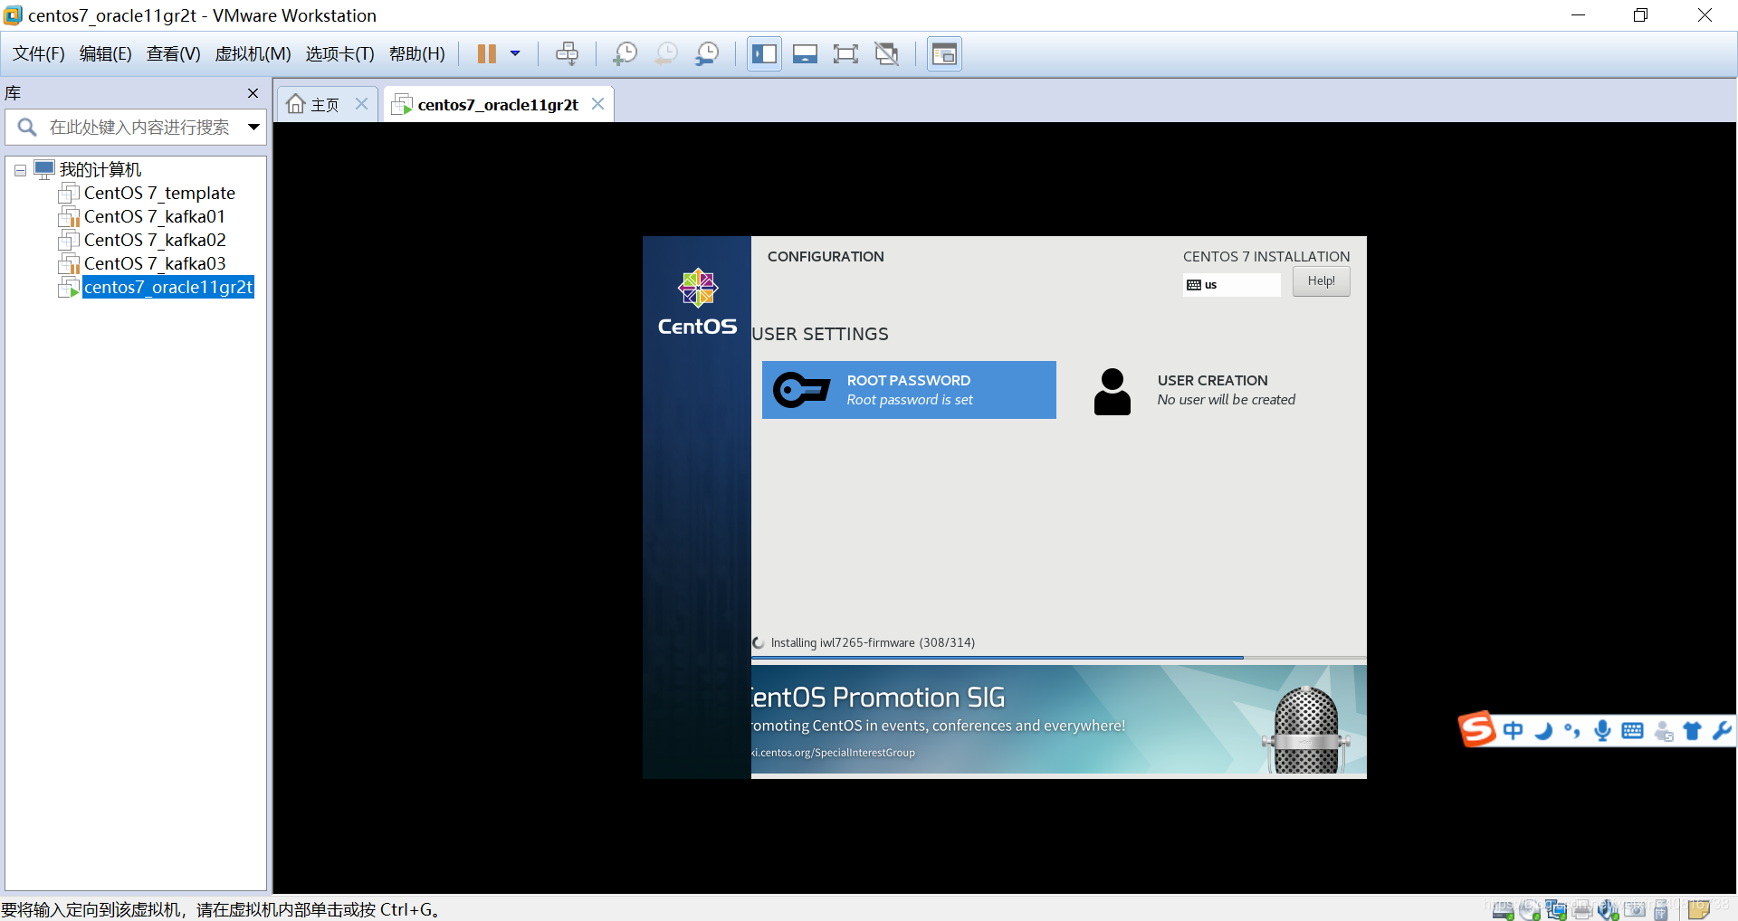Toggle the Sogou half/full width moon icon
Screen dimensions: 1738x921
[1542, 730]
